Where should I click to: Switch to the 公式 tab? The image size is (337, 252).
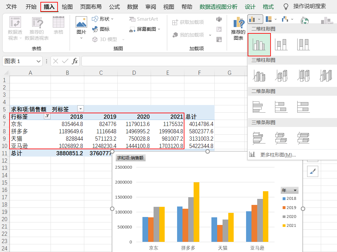coord(114,7)
